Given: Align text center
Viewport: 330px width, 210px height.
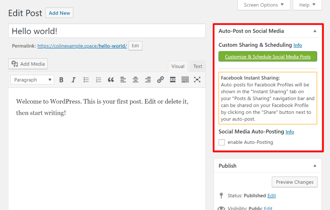Looking at the screenshot, I should pyautogui.click(x=135, y=80).
